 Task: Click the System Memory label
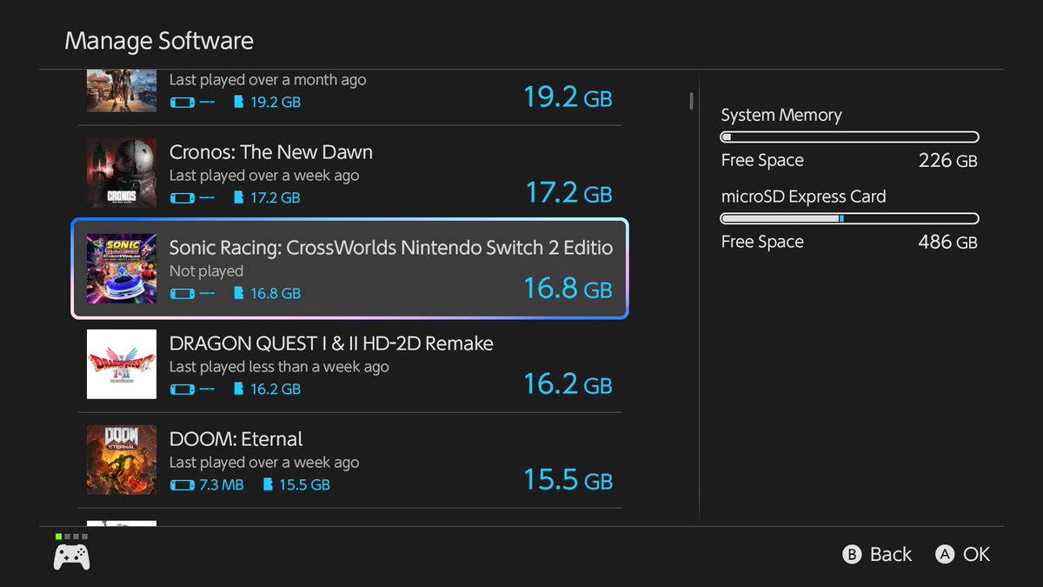tap(781, 116)
